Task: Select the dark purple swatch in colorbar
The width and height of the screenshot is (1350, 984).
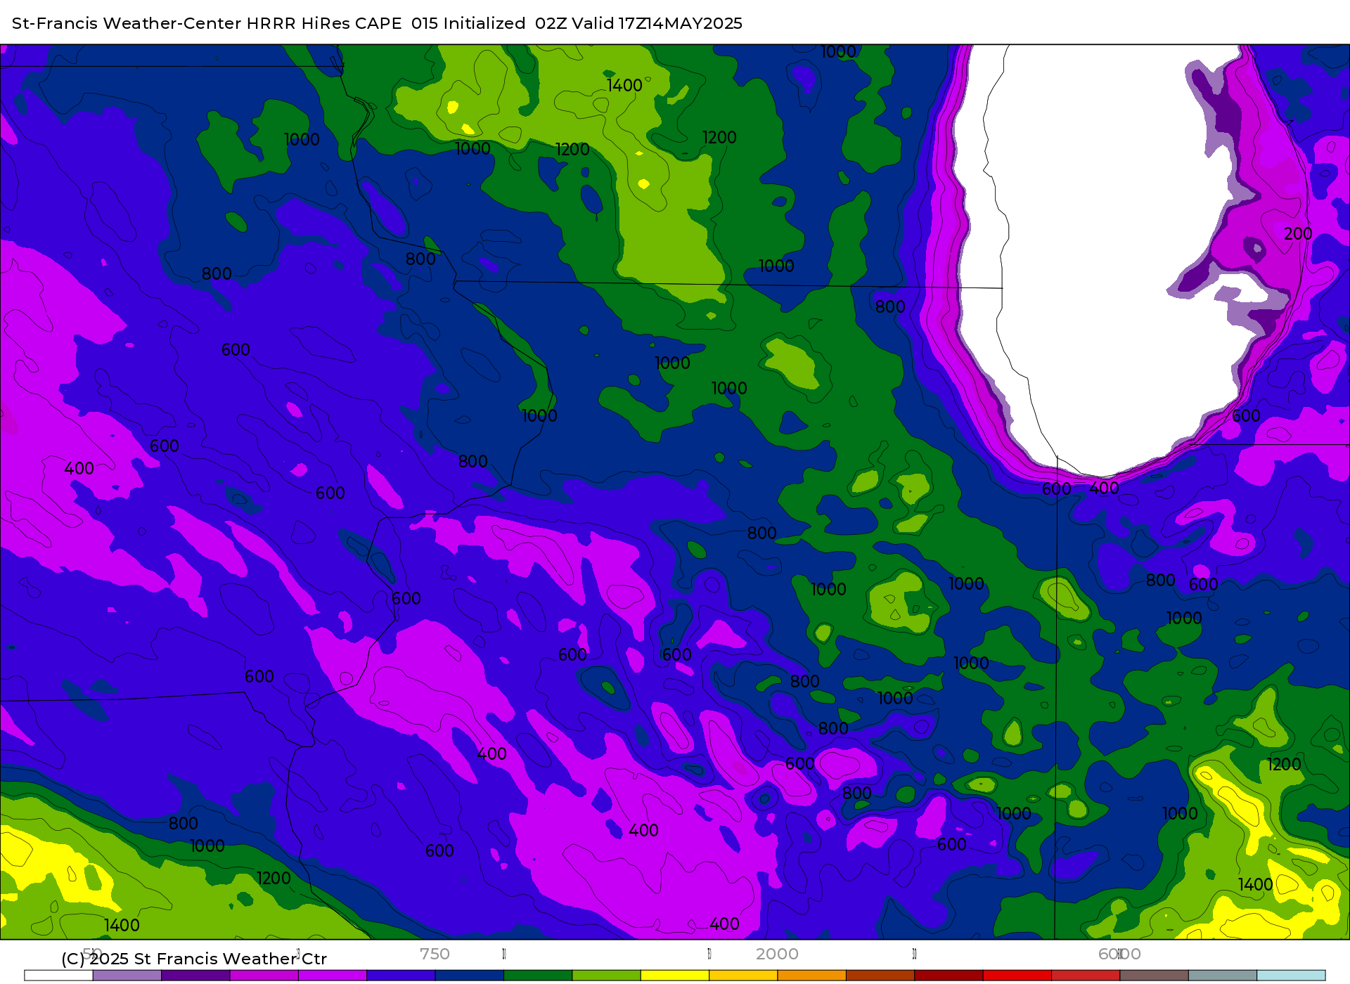Action: pos(195,976)
